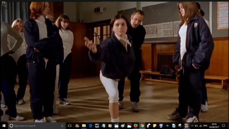The image size is (229, 129).
Task: Focus the 'Type here to search' box
Action: click(36, 126)
